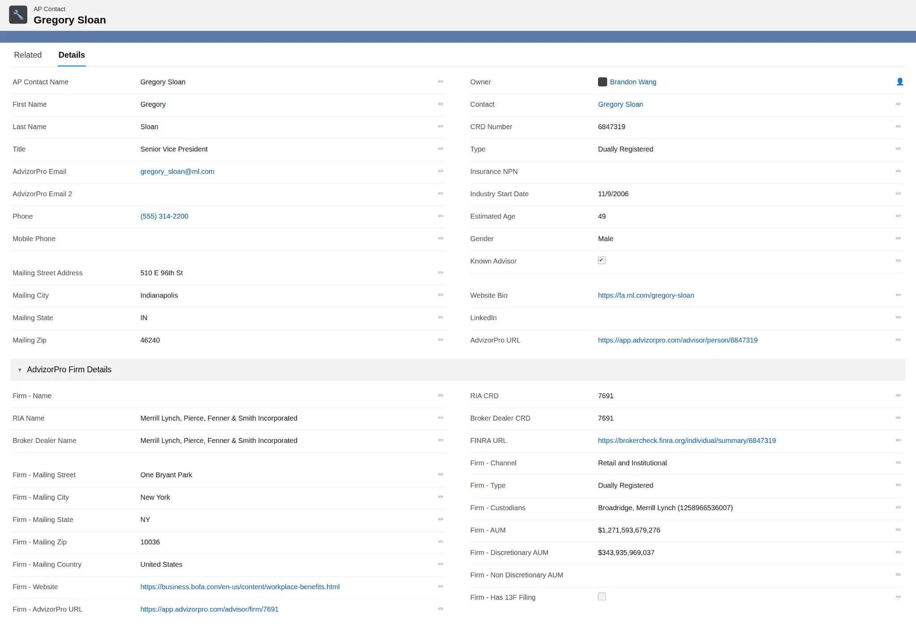This screenshot has height=632, width=916.
Task: Select the Details tab
Action: point(72,55)
